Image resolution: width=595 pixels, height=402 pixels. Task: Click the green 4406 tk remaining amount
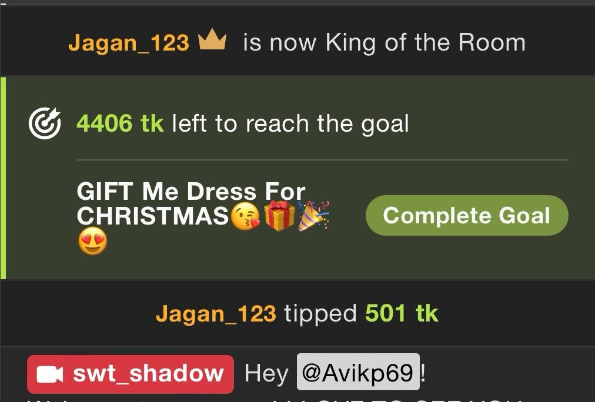tap(120, 123)
